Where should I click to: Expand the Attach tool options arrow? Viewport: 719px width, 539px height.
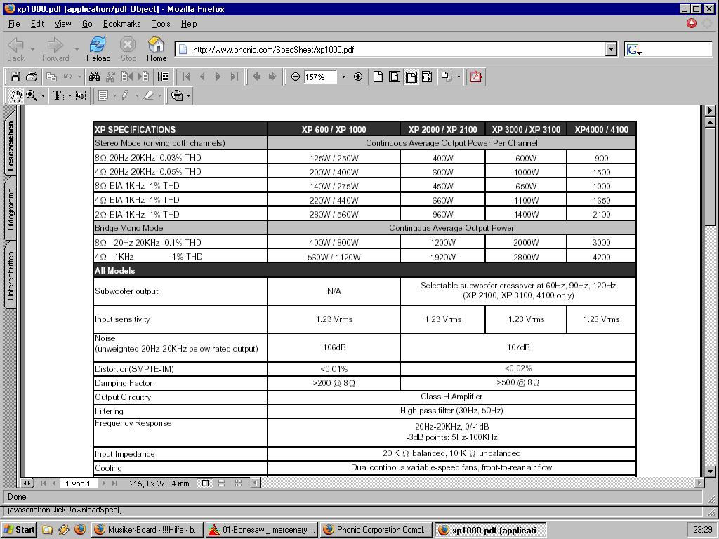[188, 95]
